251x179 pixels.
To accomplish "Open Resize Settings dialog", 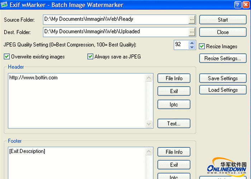I will 223,58.
